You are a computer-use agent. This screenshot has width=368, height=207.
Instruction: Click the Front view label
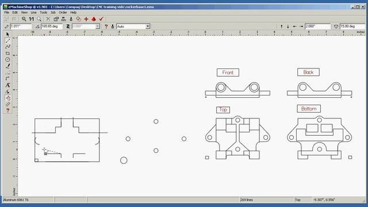coord(228,72)
